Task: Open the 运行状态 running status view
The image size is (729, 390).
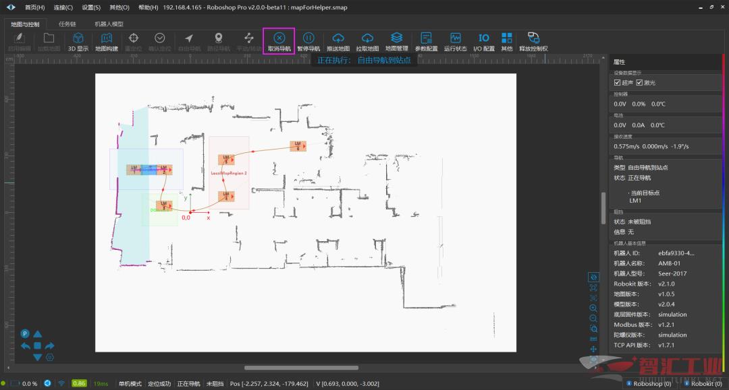Action: click(x=455, y=41)
